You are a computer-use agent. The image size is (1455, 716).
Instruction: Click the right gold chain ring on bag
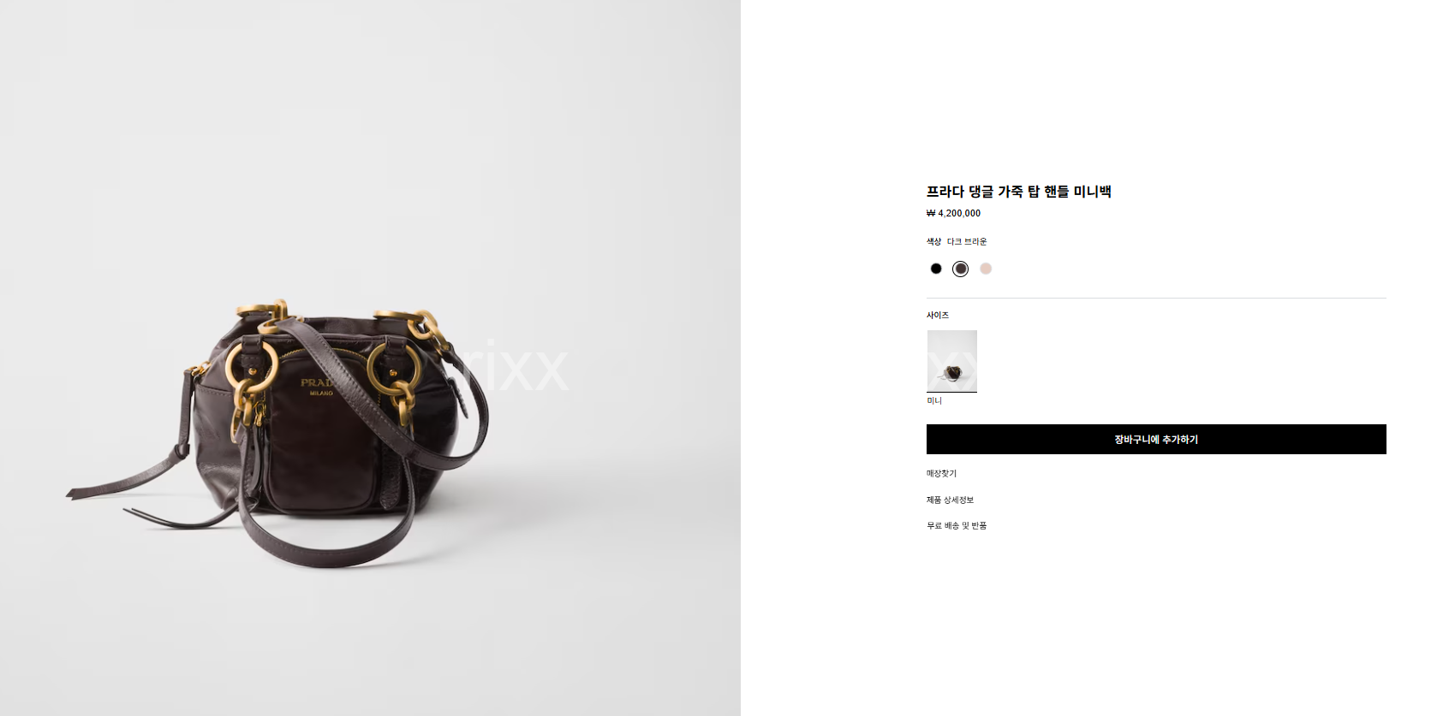pyautogui.click(x=394, y=366)
